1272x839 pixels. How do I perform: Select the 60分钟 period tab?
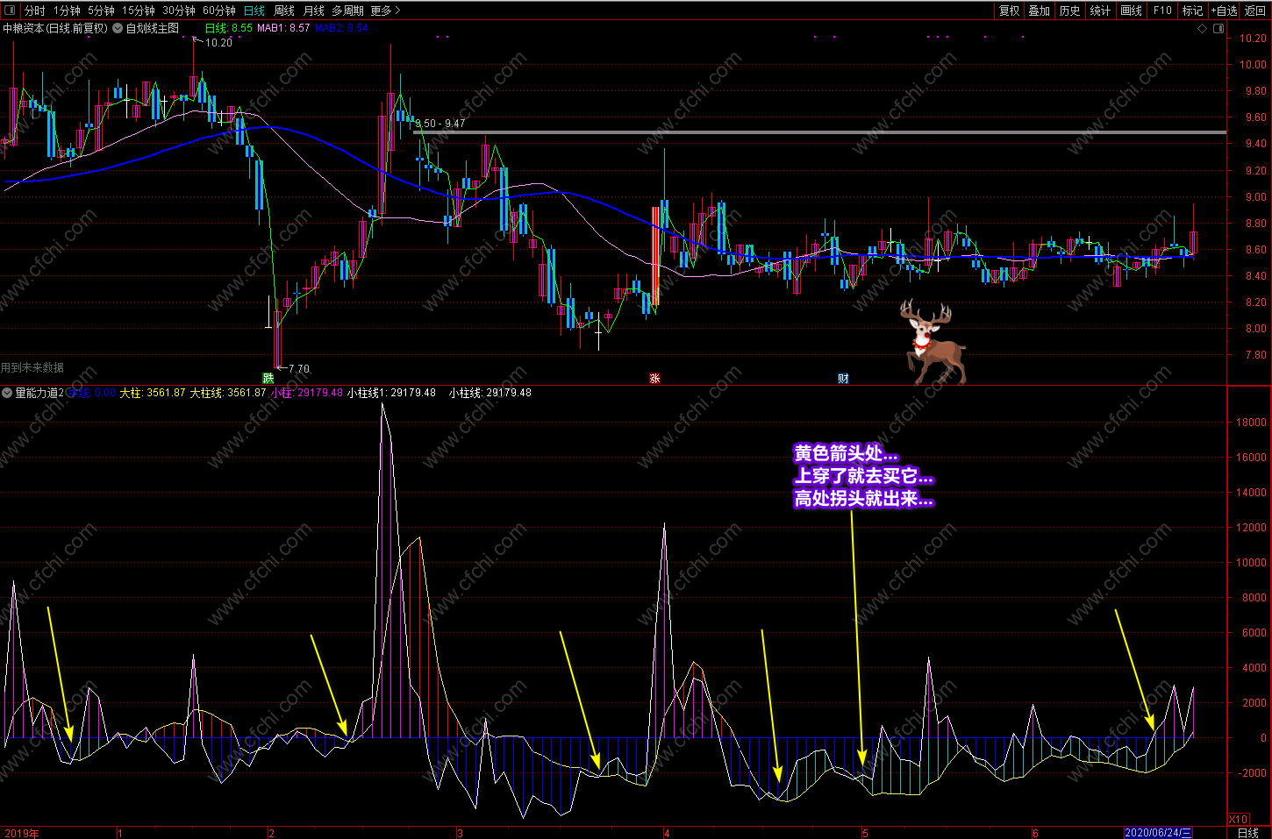(x=219, y=11)
